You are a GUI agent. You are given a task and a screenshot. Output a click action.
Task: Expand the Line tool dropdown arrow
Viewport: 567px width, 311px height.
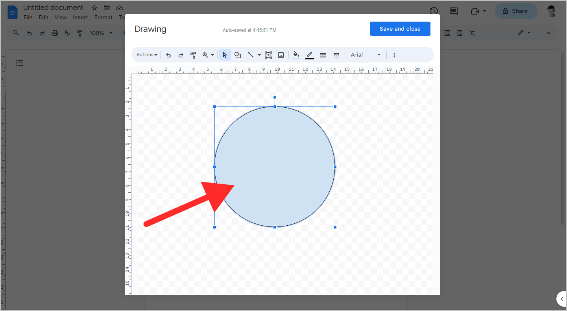coord(259,55)
